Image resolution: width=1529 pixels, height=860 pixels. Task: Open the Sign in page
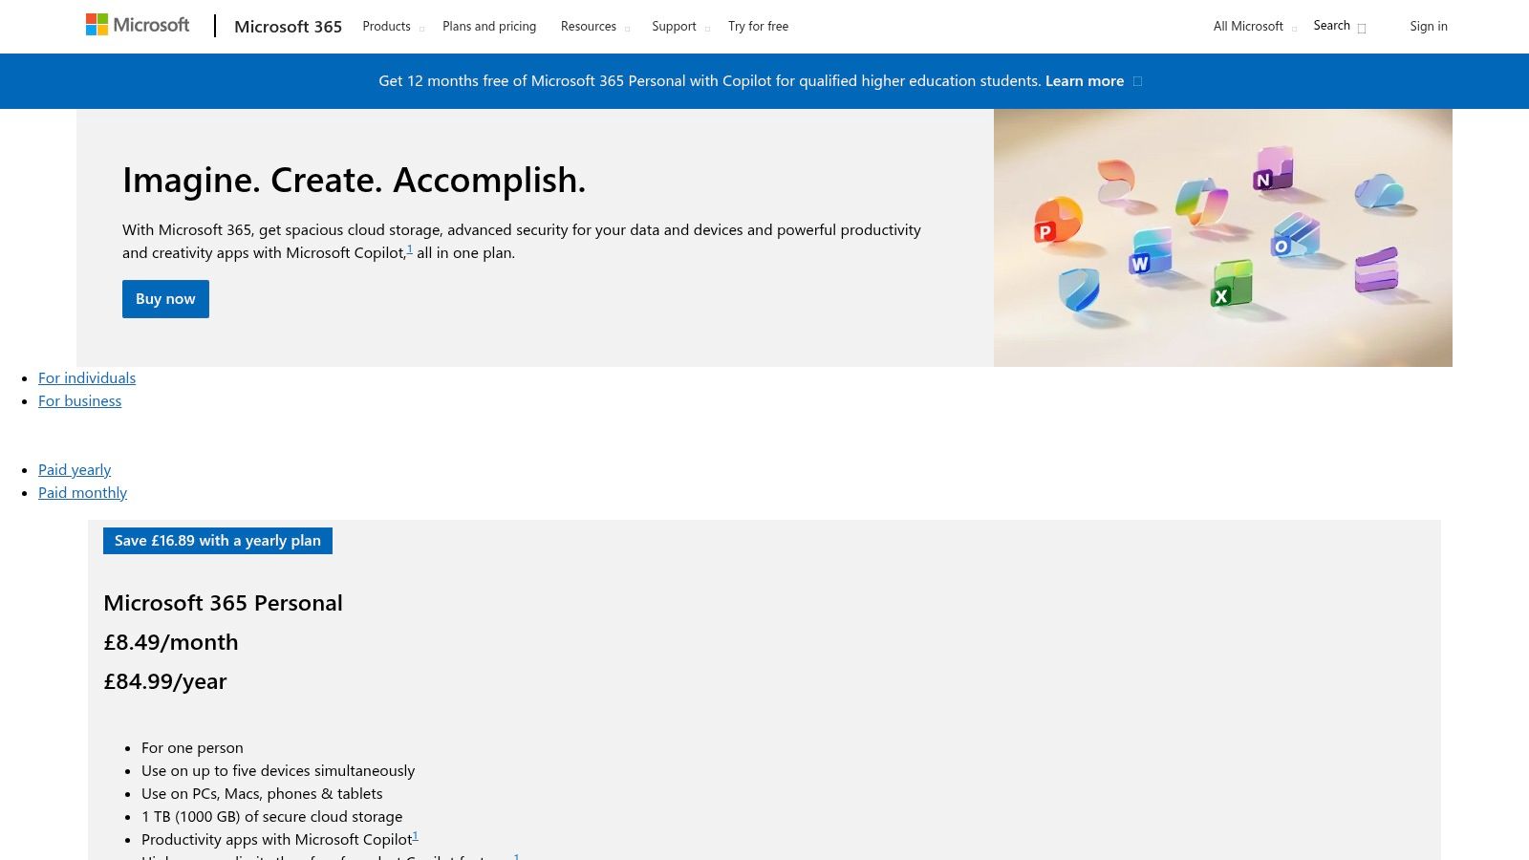coord(1428,26)
